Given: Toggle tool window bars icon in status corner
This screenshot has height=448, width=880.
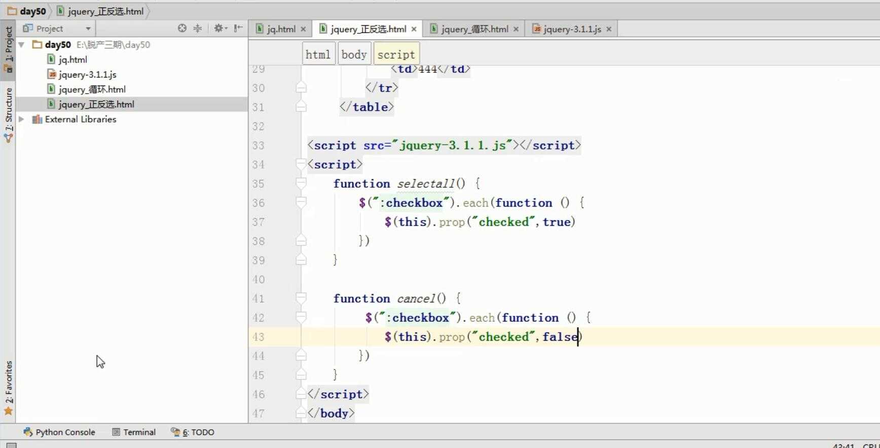Looking at the screenshot, I should tap(11, 445).
